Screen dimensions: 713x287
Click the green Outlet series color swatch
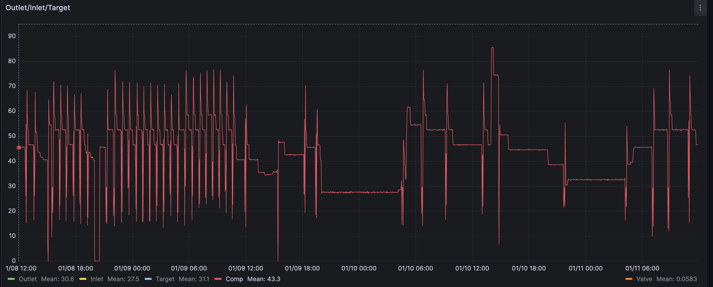point(11,279)
